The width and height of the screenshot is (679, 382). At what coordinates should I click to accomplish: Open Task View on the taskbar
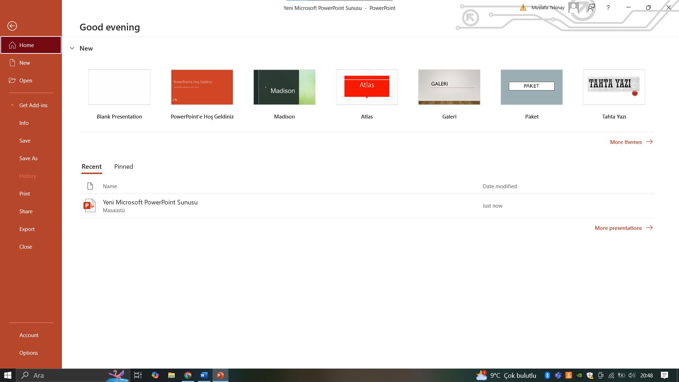click(x=138, y=375)
